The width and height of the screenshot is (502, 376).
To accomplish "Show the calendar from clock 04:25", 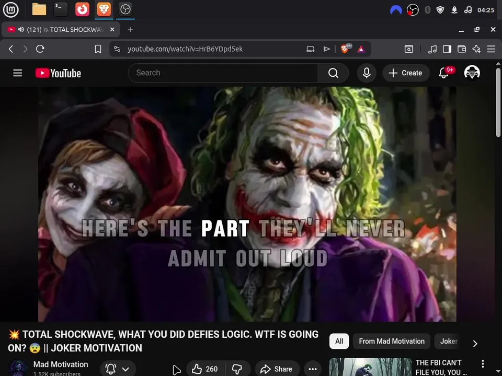I will pos(486,10).
